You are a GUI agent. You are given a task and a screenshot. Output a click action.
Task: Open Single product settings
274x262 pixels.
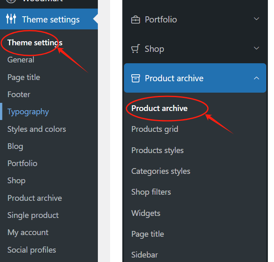coord(33,215)
